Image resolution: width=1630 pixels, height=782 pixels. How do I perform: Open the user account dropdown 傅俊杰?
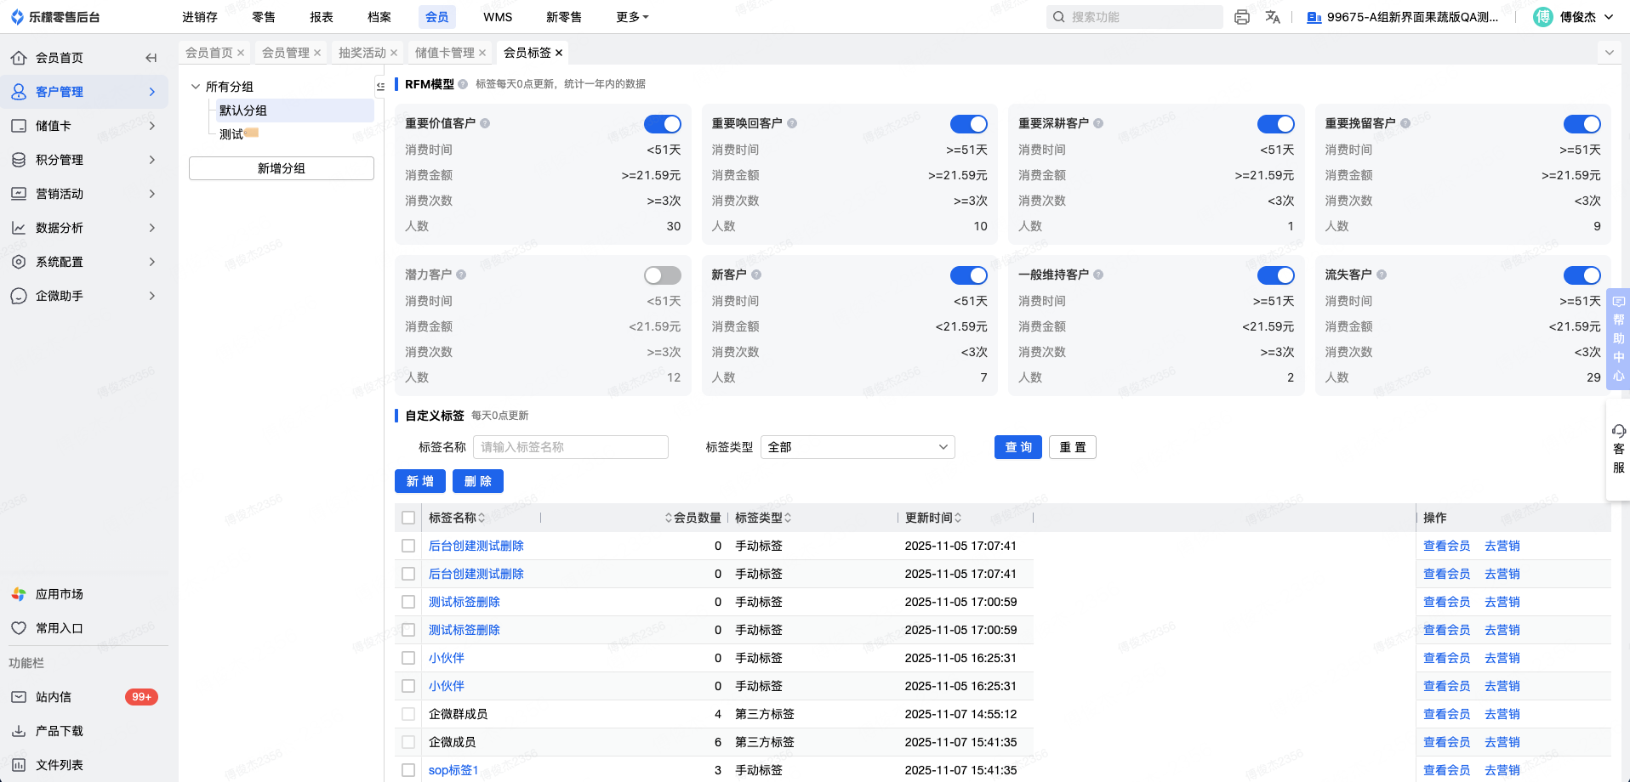click(x=1574, y=17)
